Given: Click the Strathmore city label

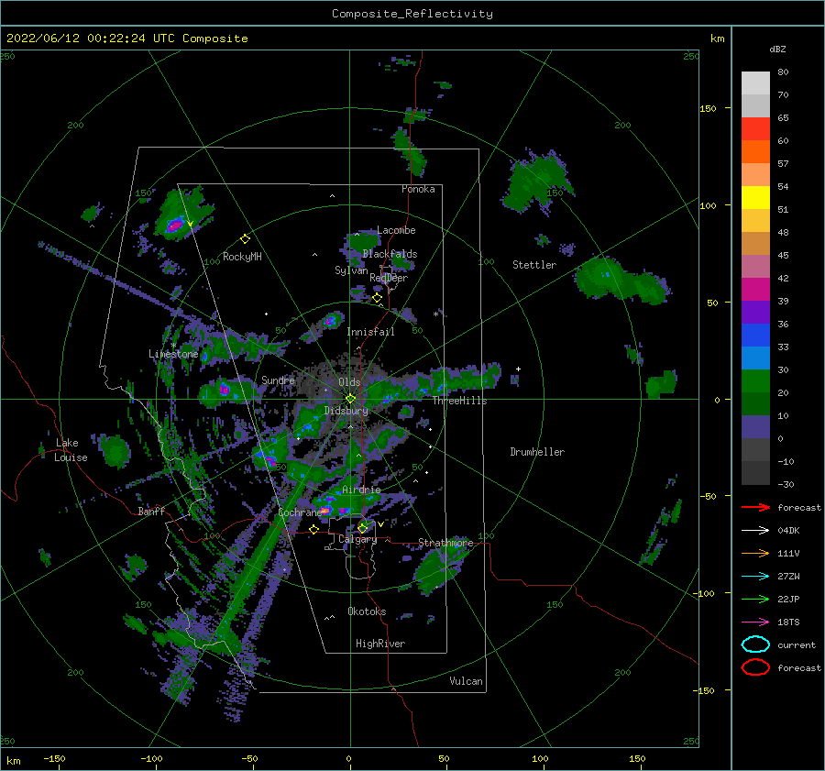Looking at the screenshot, I should [x=445, y=543].
